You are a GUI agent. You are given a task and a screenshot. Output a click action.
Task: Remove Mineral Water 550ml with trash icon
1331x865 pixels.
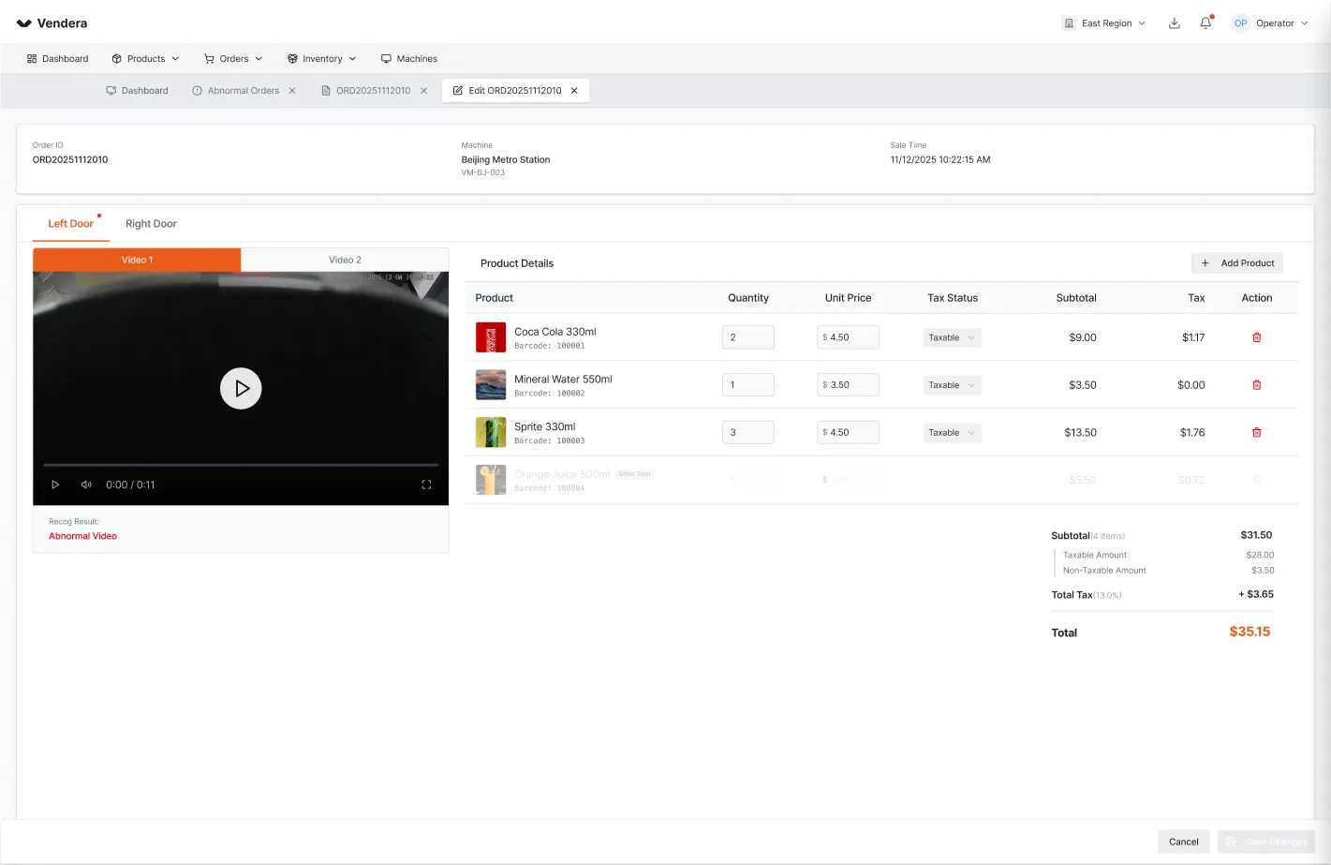(1256, 385)
